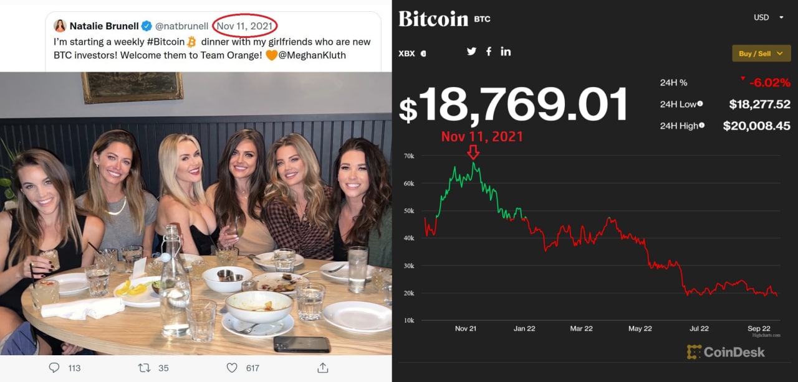Like the tweet with heart icon
The width and height of the screenshot is (798, 382).
(232, 368)
